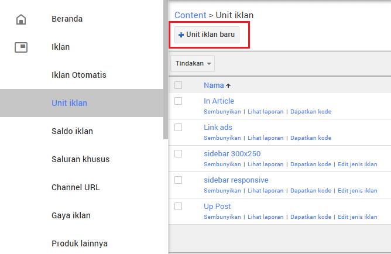Click the Iklan ads icon in sidebar
391x254 pixels.
coord(21,47)
